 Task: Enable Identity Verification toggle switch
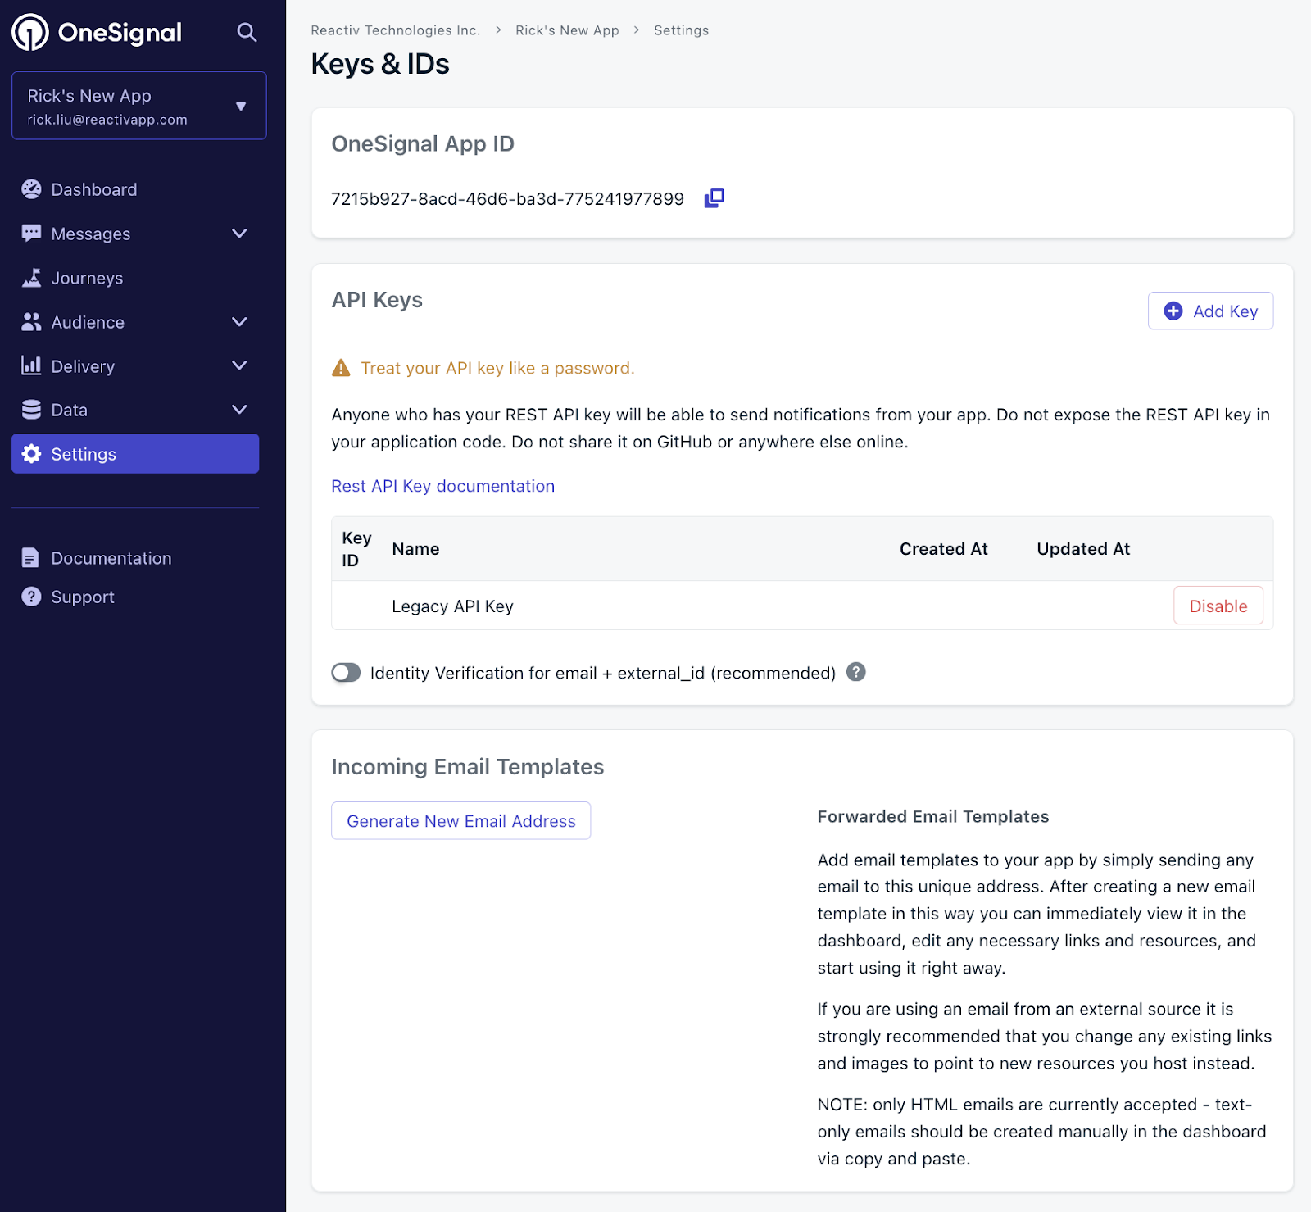tap(346, 673)
